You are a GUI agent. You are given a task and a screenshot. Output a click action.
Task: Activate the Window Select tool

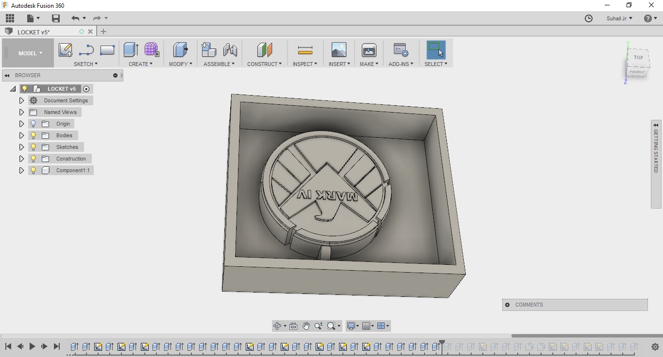point(436,50)
